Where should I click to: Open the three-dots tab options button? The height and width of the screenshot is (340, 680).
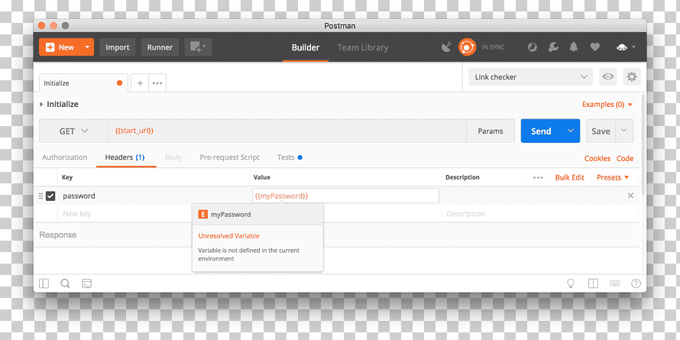(x=157, y=83)
